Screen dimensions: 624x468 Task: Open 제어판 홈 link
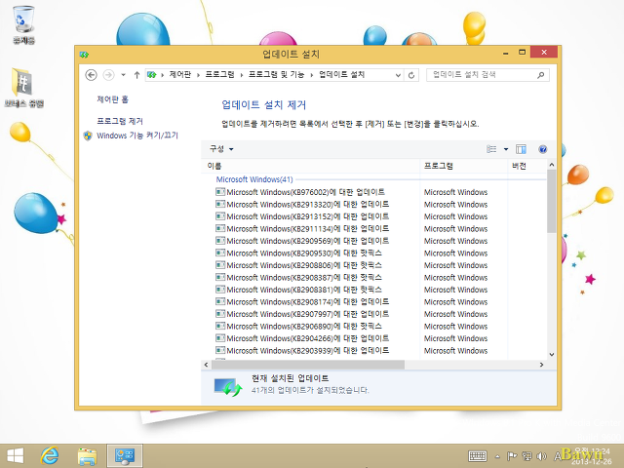click(113, 99)
